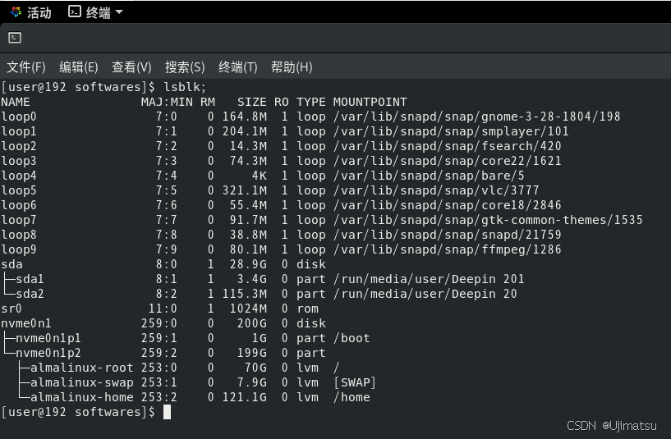Click the 28.9G size value
Viewport: 671px width, 439px height.
248,264
